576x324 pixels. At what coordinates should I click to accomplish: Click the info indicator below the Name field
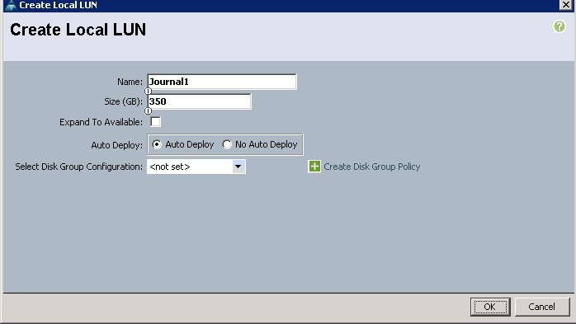coord(148,91)
